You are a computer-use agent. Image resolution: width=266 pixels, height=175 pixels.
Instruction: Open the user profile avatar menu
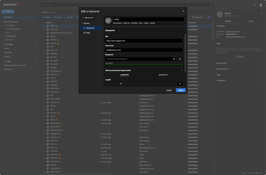coord(261,5)
